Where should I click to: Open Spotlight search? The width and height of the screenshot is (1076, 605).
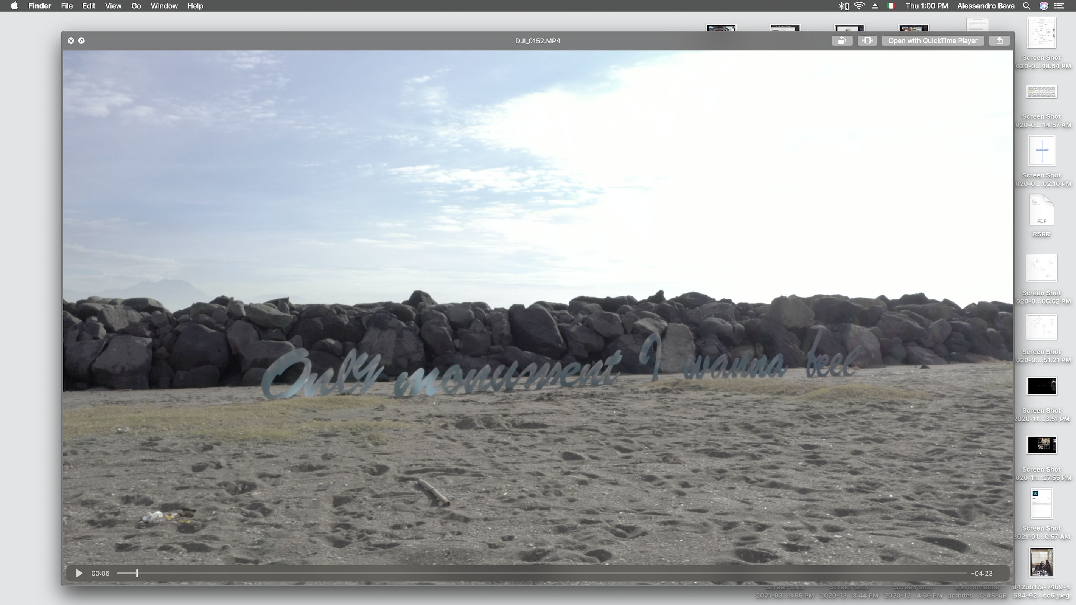[x=1026, y=6]
